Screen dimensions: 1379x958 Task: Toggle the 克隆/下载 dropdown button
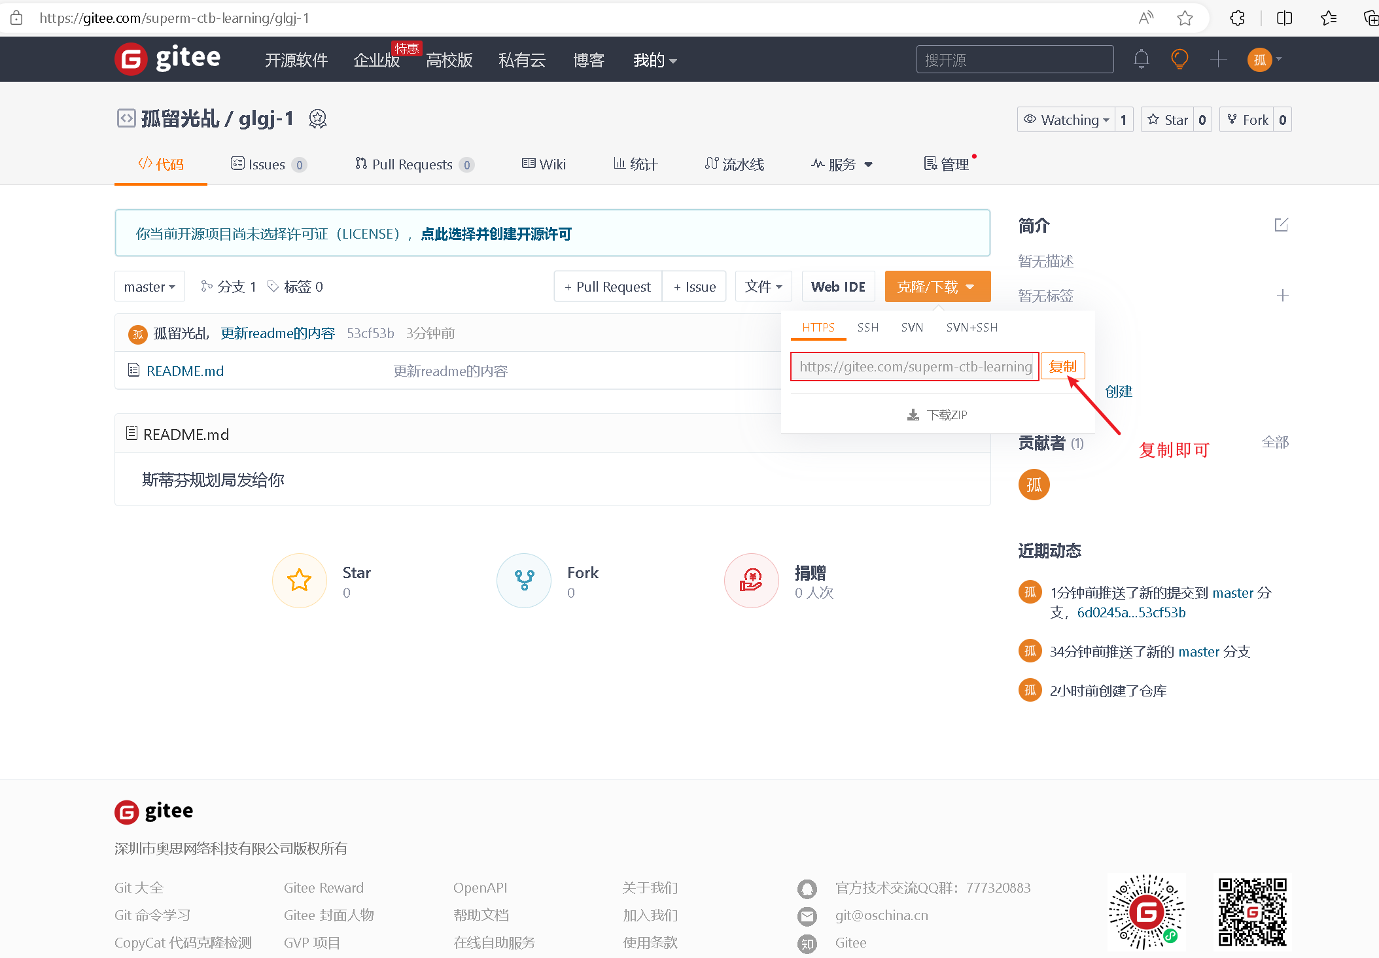[x=937, y=286]
